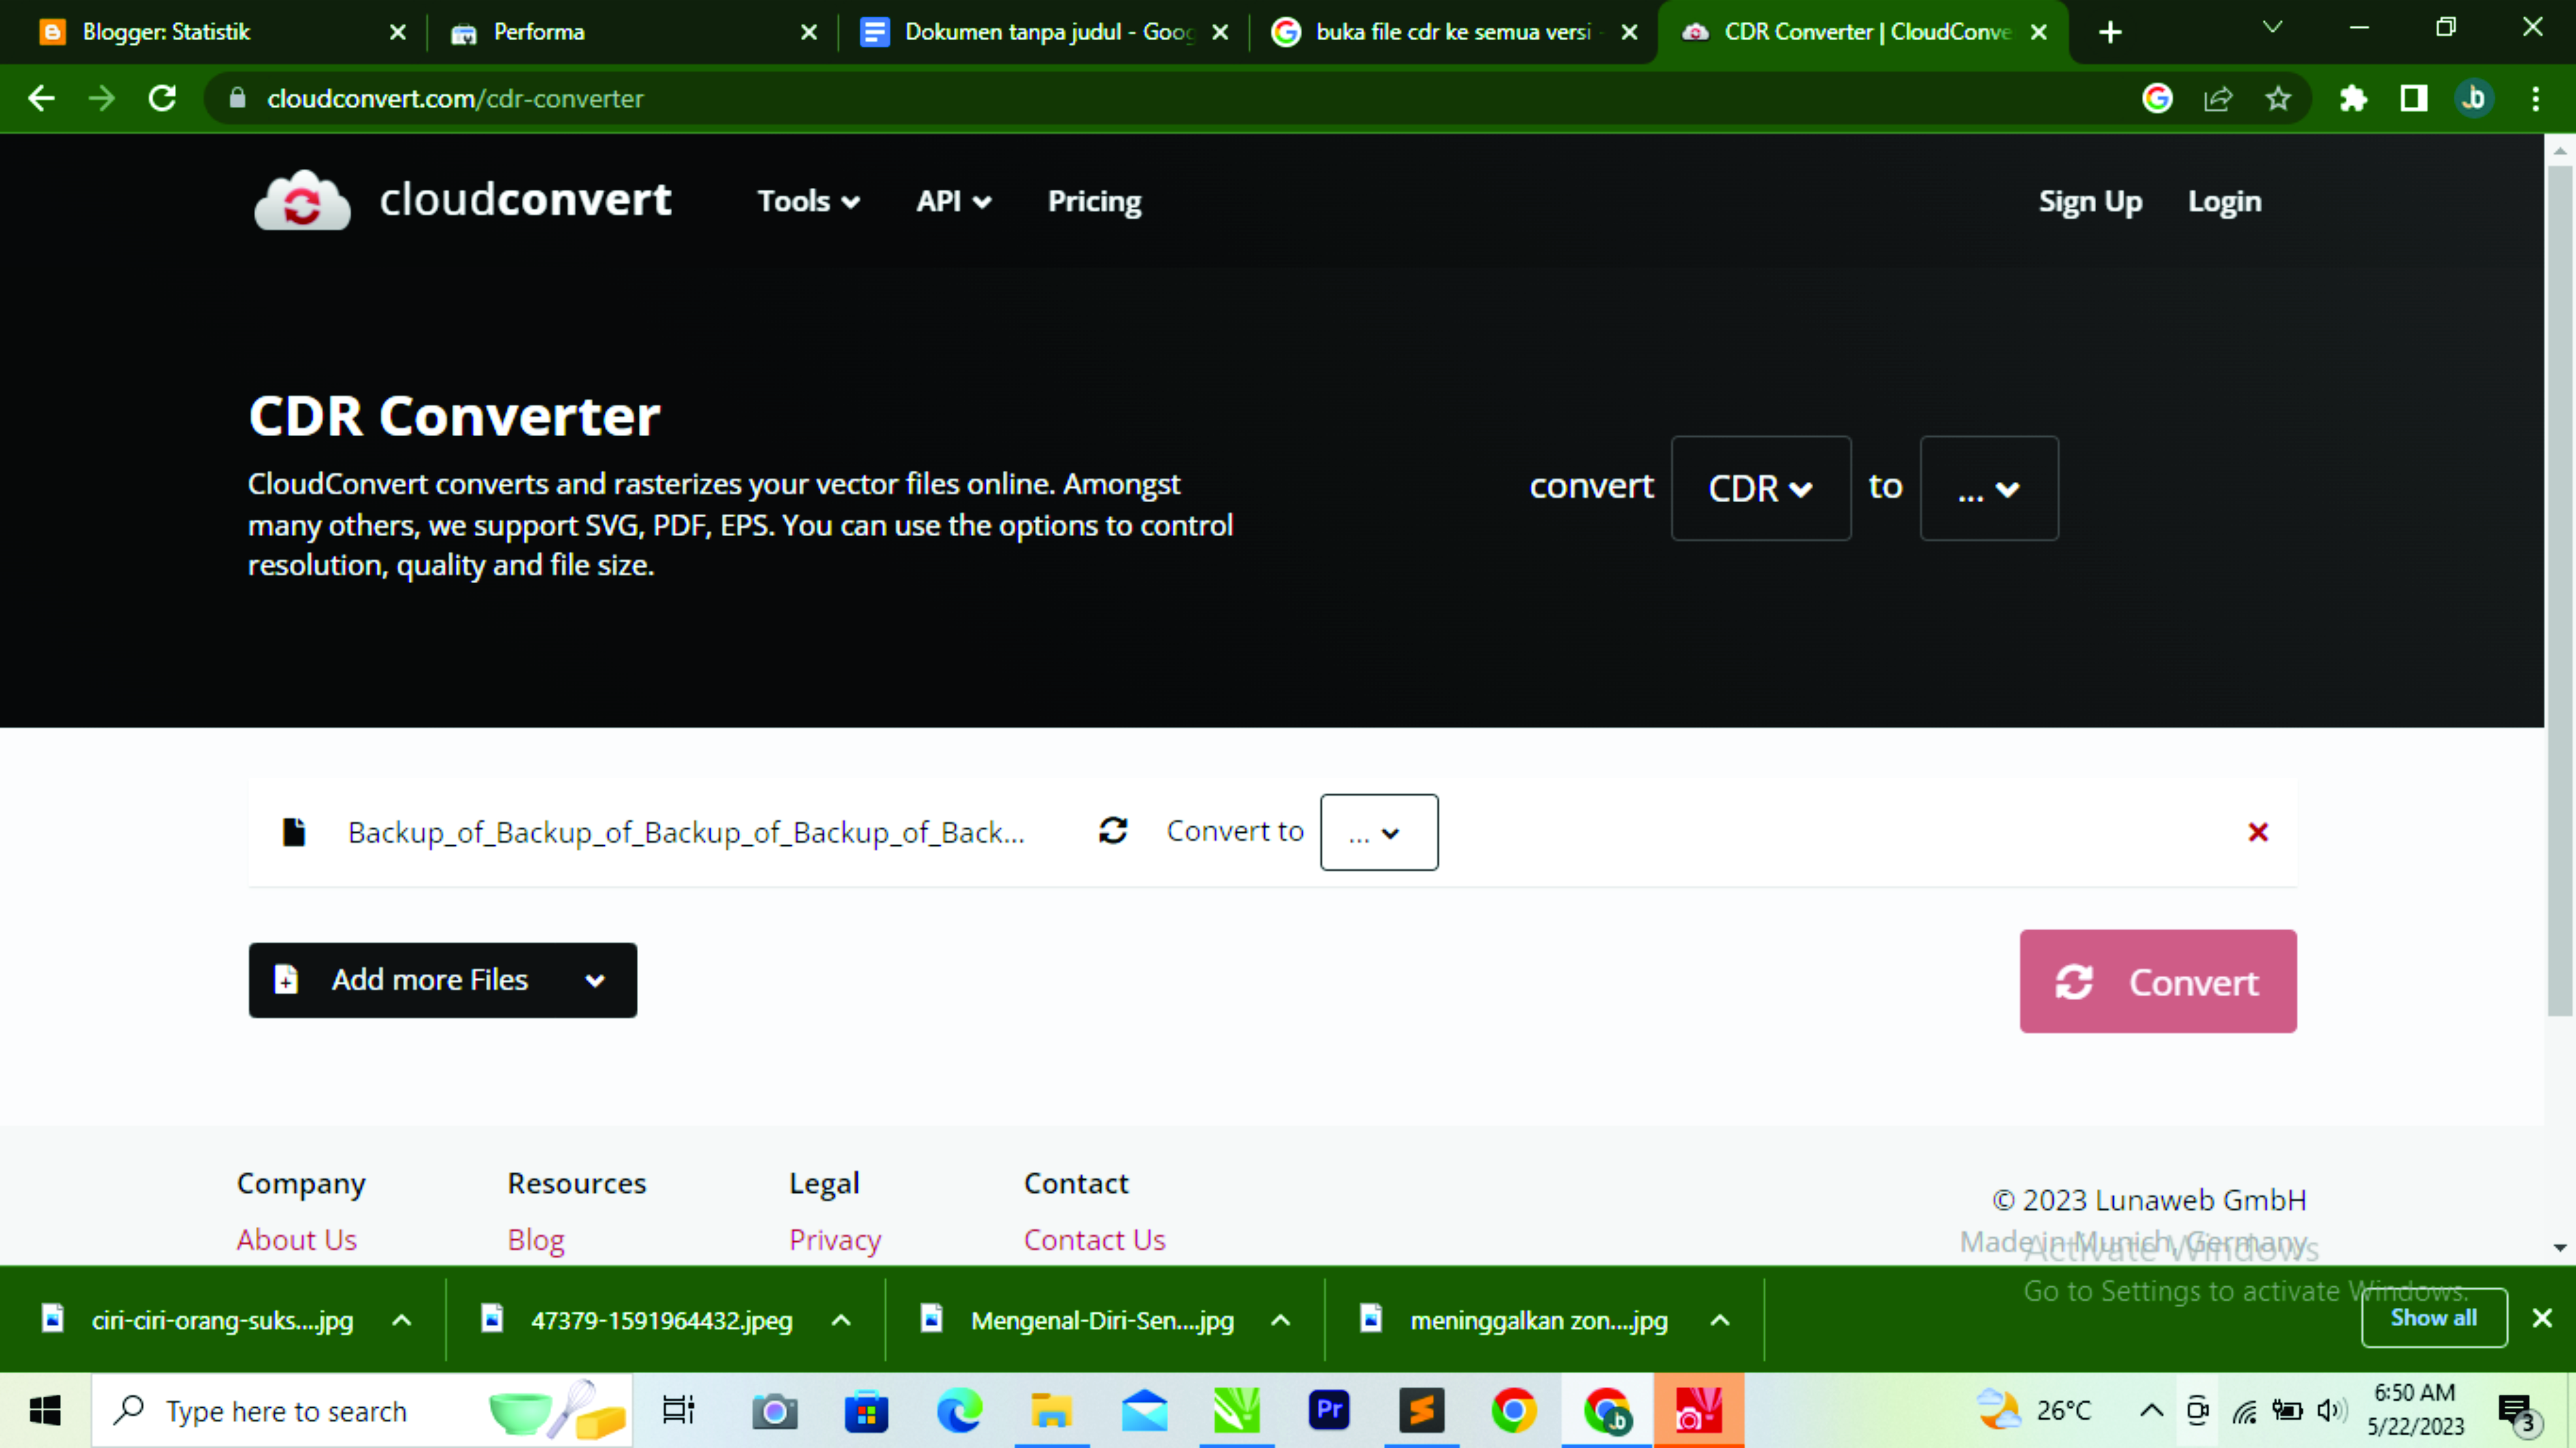2576x1448 pixels.
Task: Open Microsoft Store in taskbar
Action: [x=866, y=1411]
